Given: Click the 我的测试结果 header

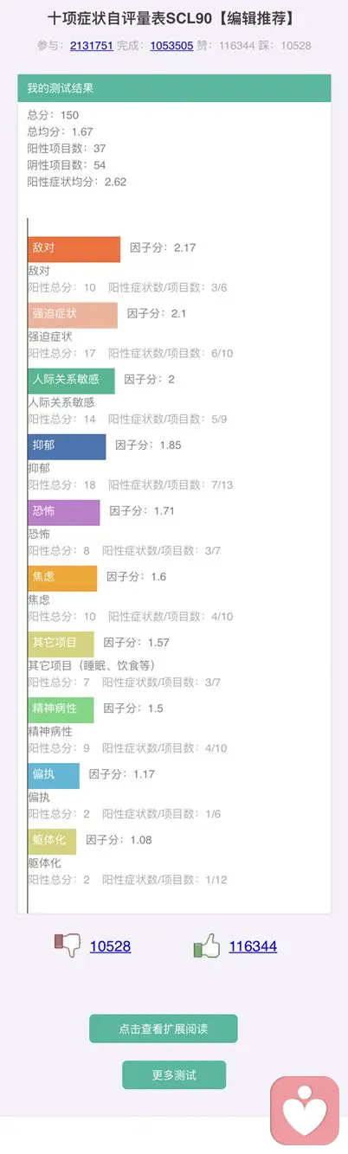Looking at the screenshot, I should (174, 88).
